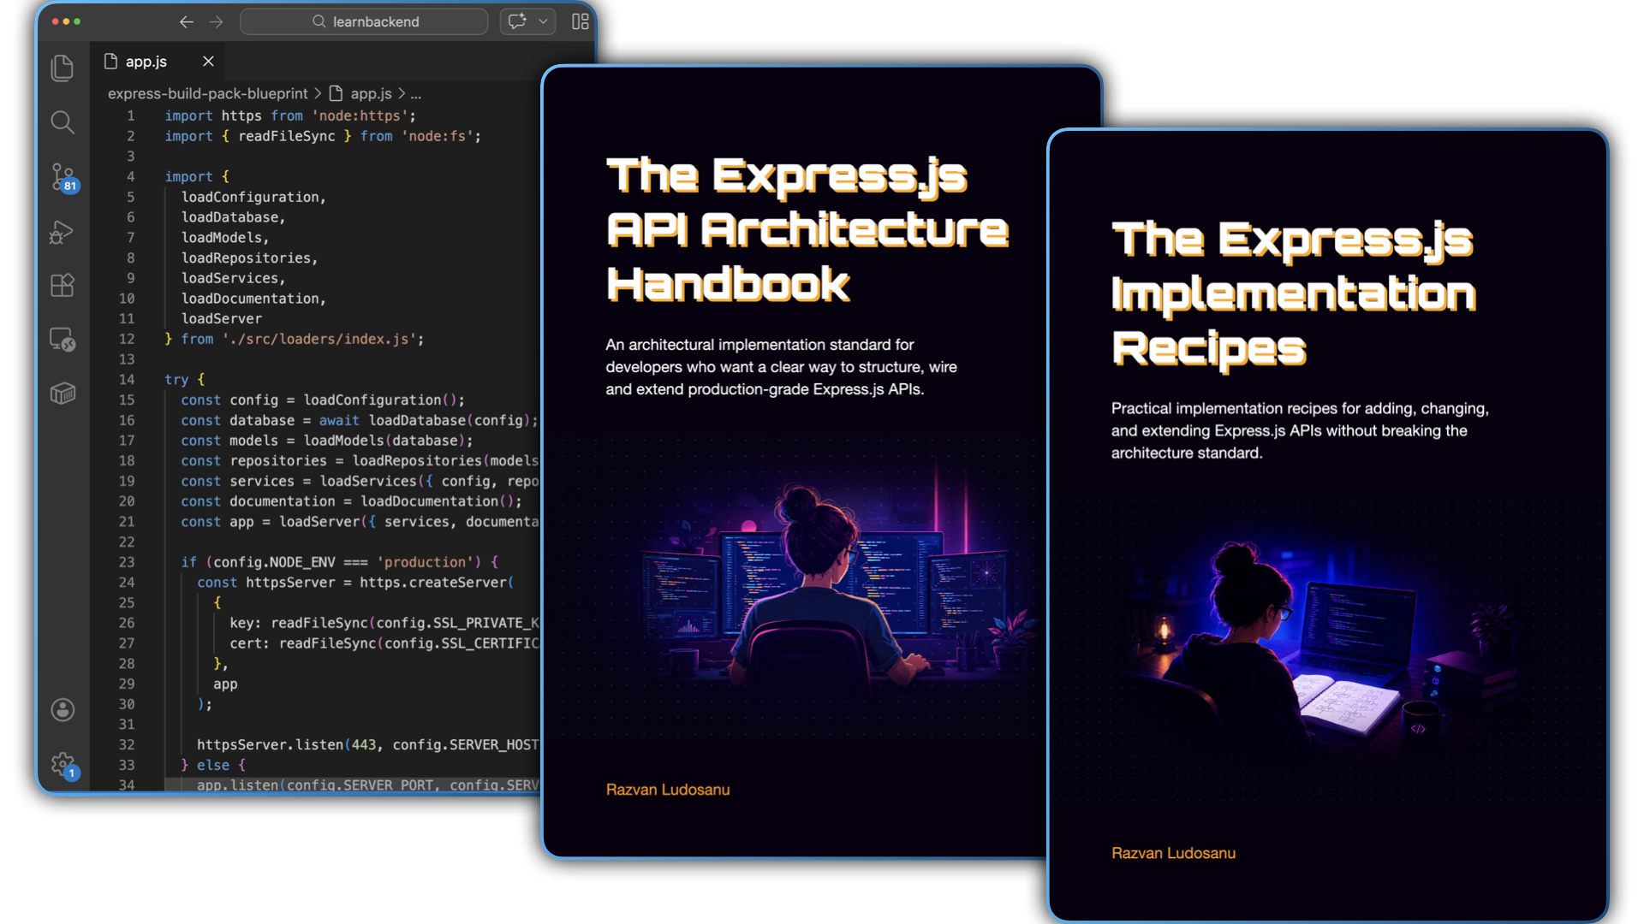Viewport: 1644px width, 924px height.
Task: Open the Run and Debug panel
Action: [62, 232]
